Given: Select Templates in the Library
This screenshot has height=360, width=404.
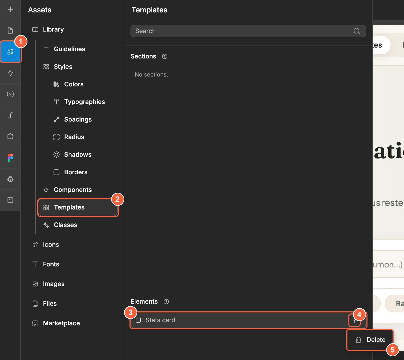Looking at the screenshot, I should 78,207.
